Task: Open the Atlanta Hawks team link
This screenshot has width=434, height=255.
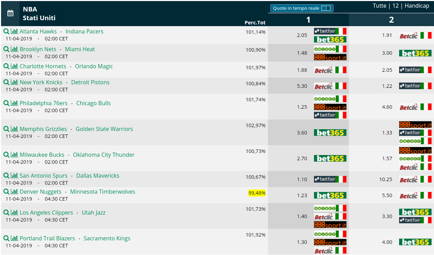Action: pyautogui.click(x=38, y=31)
